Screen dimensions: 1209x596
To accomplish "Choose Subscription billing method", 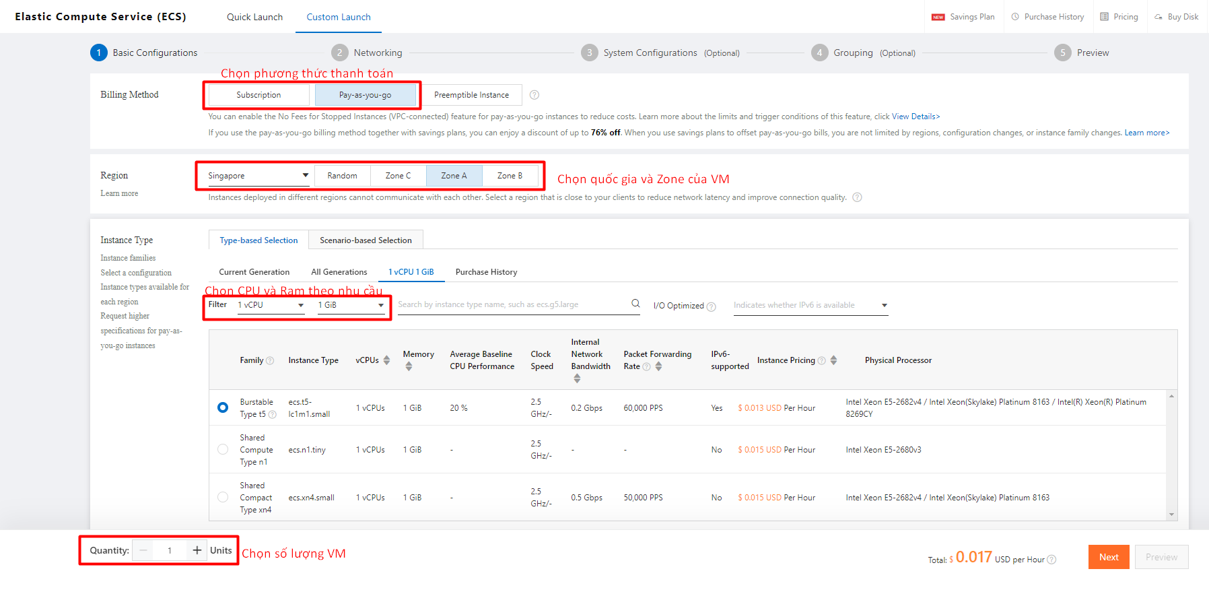I will point(258,95).
